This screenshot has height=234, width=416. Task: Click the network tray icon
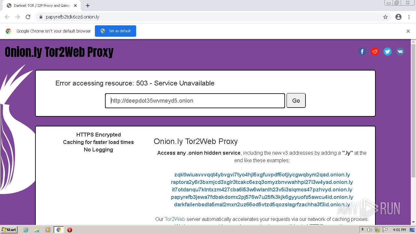click(x=377, y=230)
